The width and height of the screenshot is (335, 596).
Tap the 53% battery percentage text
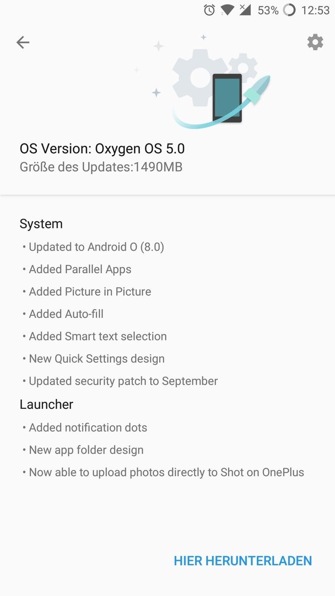tap(268, 10)
